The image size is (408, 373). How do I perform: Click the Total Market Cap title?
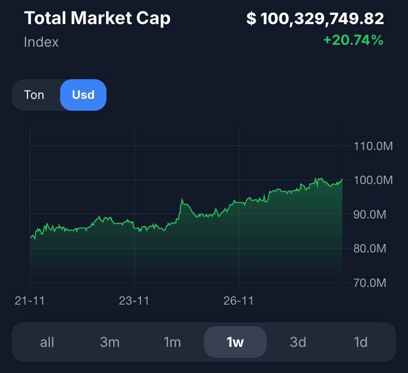97,18
